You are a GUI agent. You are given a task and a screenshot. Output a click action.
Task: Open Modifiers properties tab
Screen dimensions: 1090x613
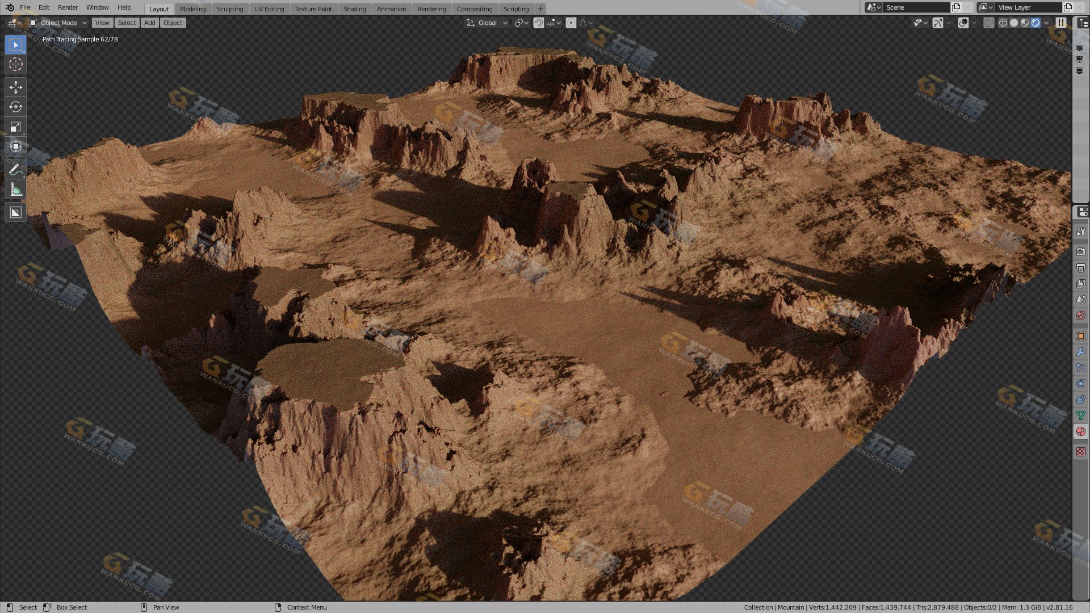(x=1081, y=352)
